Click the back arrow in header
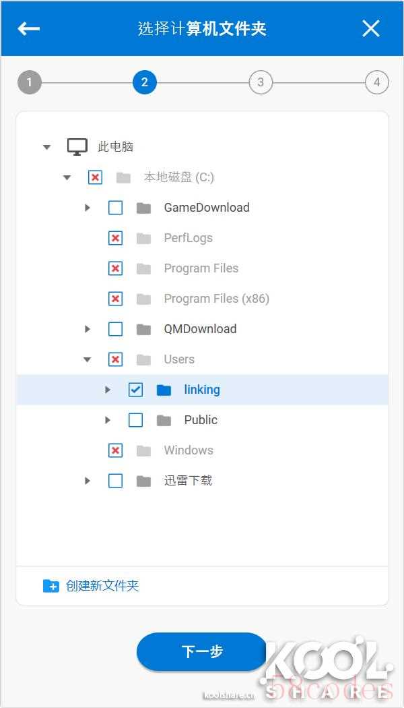Image resolution: width=404 pixels, height=708 pixels. [x=29, y=28]
